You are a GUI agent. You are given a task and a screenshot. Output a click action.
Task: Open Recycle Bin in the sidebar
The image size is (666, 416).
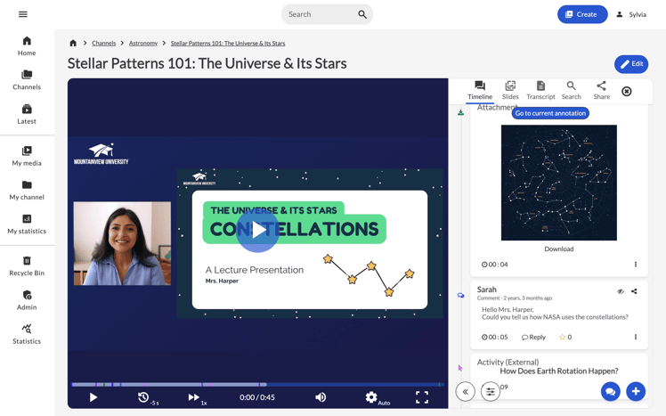[27, 265]
